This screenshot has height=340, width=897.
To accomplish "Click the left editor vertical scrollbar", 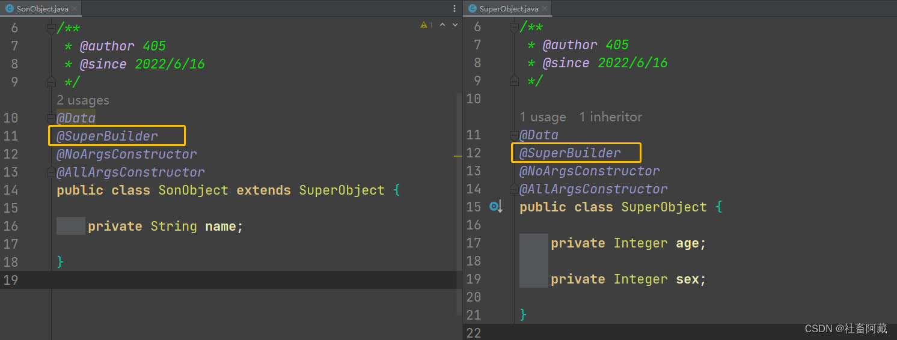I will coord(459,180).
